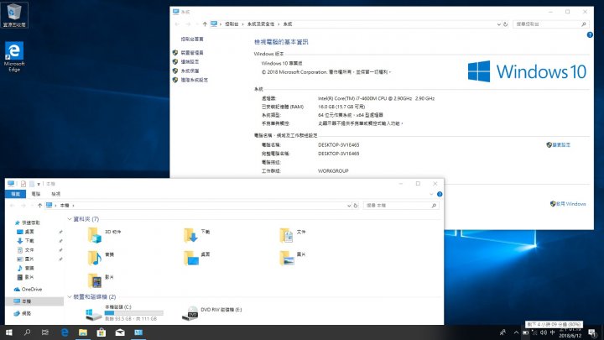The image size is (604, 340).
Task: Click the C: drive capacity usage bar
Action: [133, 313]
